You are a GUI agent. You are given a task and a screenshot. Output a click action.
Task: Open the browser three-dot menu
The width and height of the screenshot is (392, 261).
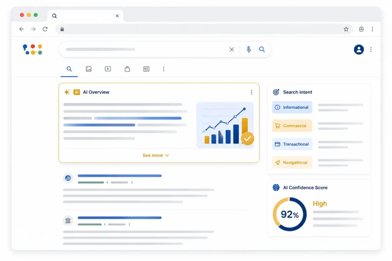click(372, 29)
